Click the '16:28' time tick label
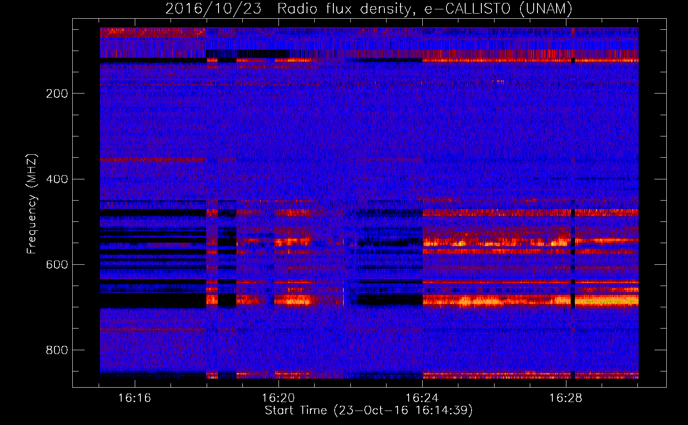The image size is (688, 425). [x=566, y=398]
